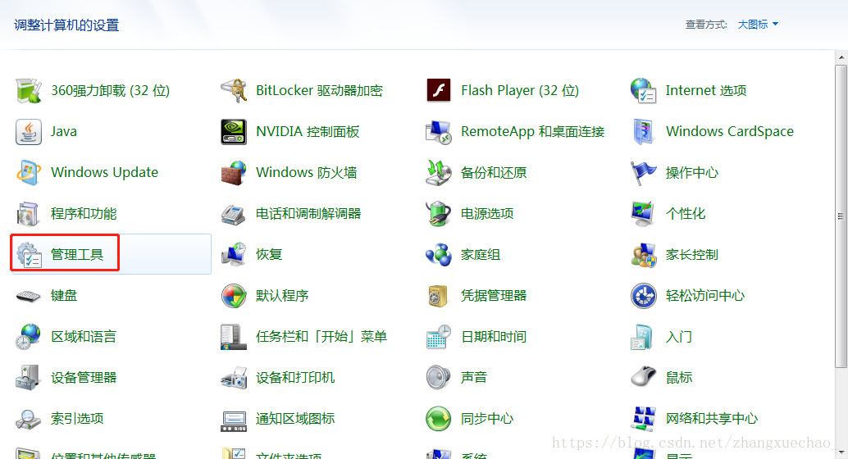Open the Java coffee cup icon
This screenshot has height=459, width=848.
[x=29, y=131]
